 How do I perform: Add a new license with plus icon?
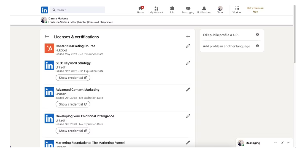pyautogui.click(x=188, y=37)
